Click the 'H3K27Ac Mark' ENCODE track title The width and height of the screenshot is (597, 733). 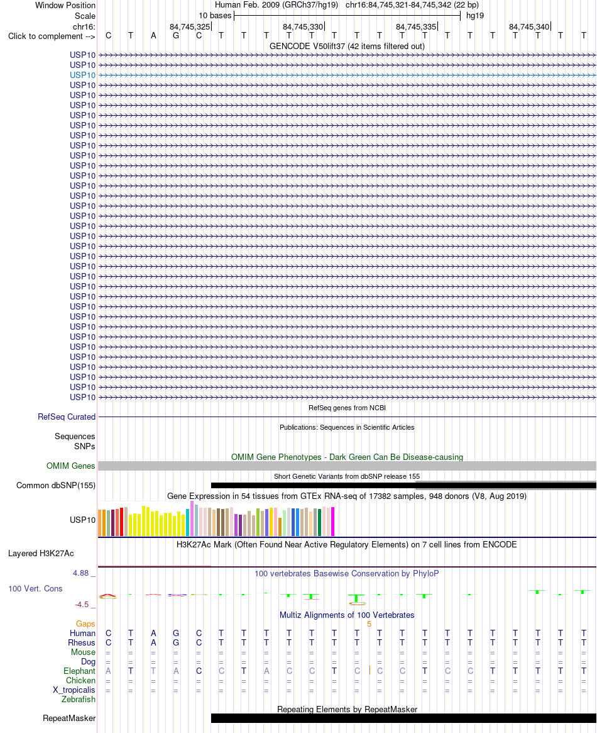pyautogui.click(x=347, y=545)
